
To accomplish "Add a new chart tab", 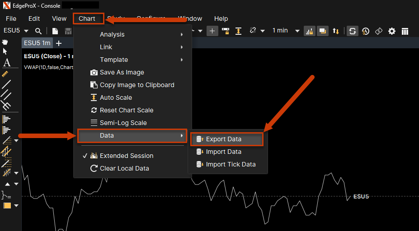I will click(x=59, y=43).
